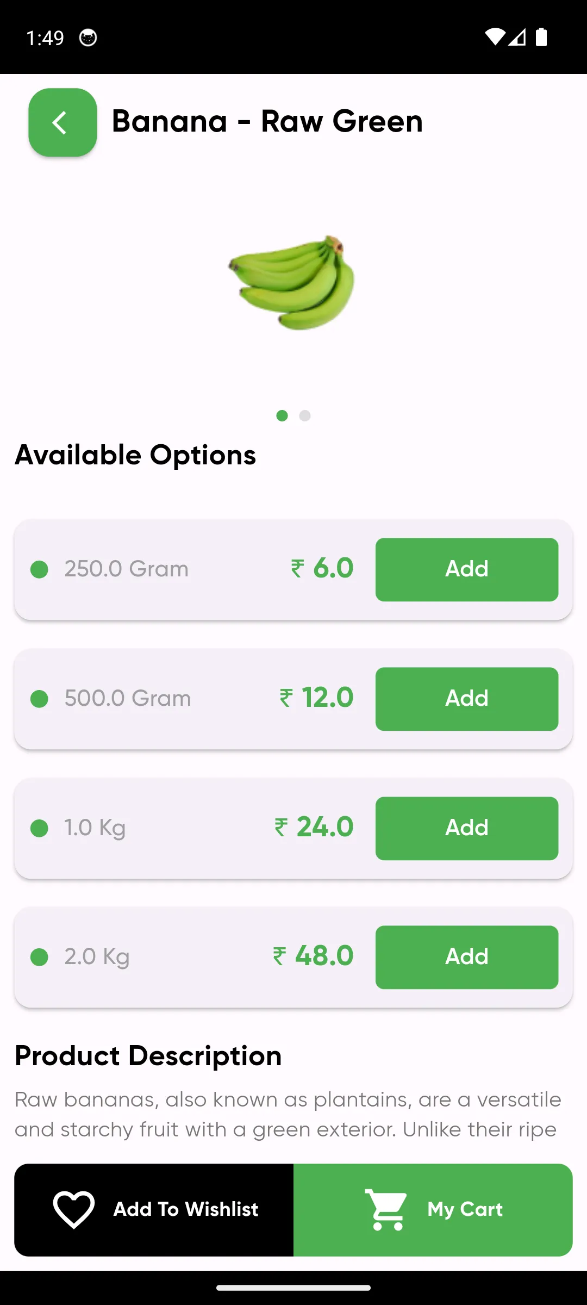Switch to second image via gray dot
587x1305 pixels.
click(305, 416)
